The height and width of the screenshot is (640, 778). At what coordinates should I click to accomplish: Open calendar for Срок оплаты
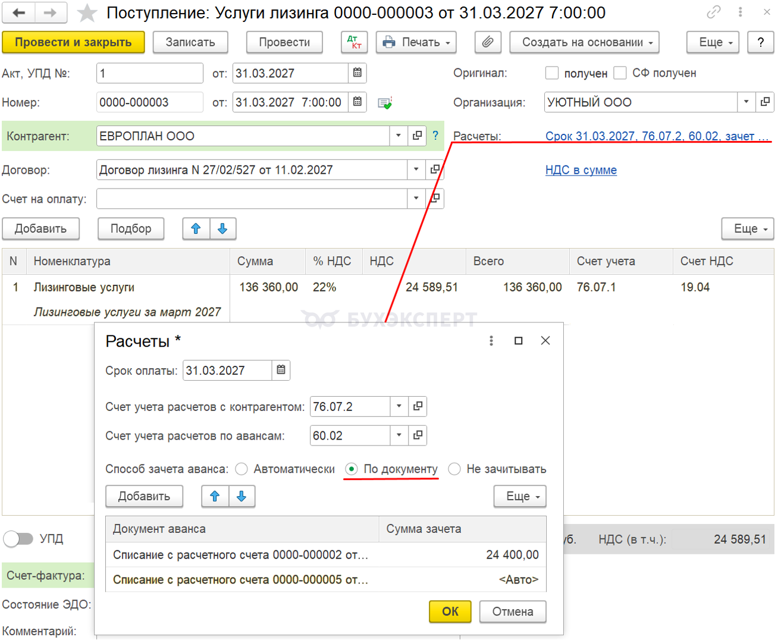[x=281, y=370]
